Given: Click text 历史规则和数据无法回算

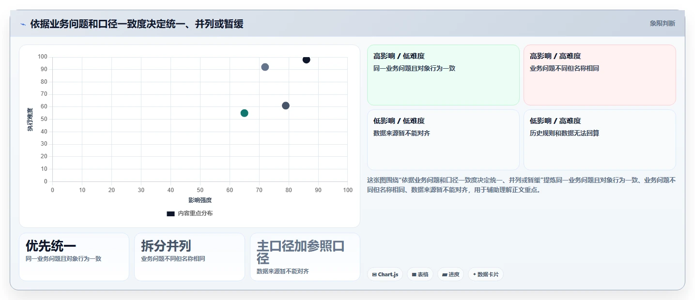Looking at the screenshot, I should pos(564,133).
